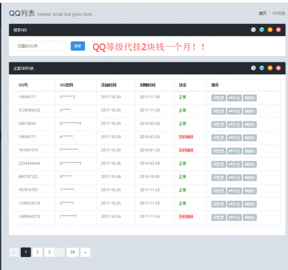Click 正常 status for QQ 19938717
288x270 pixels.
pyautogui.click(x=182, y=97)
